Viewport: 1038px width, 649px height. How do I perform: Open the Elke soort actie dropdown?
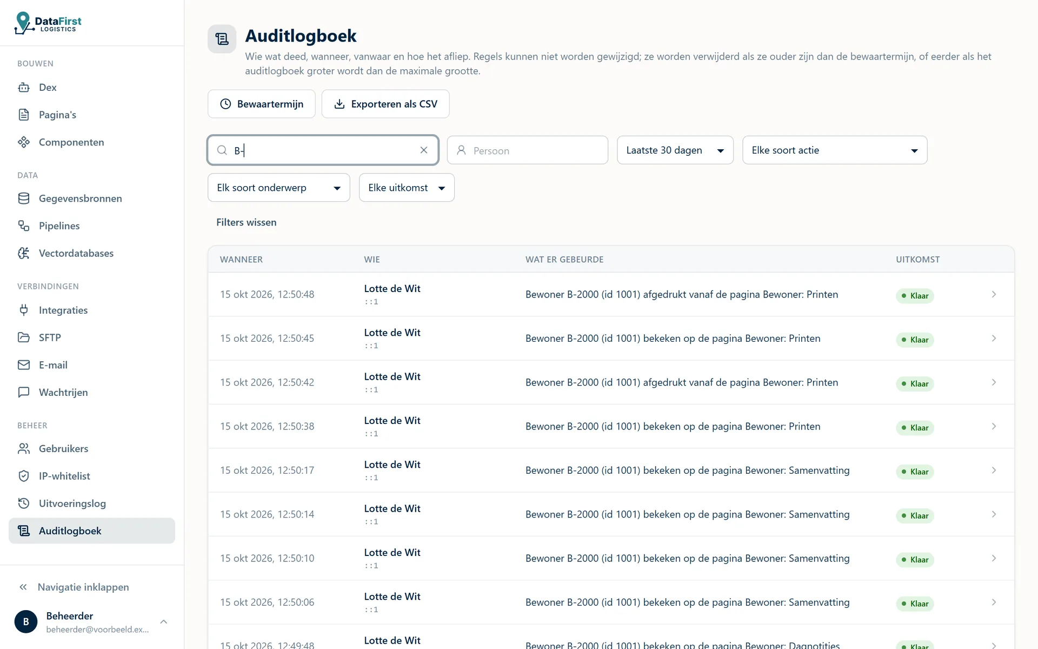click(x=835, y=150)
